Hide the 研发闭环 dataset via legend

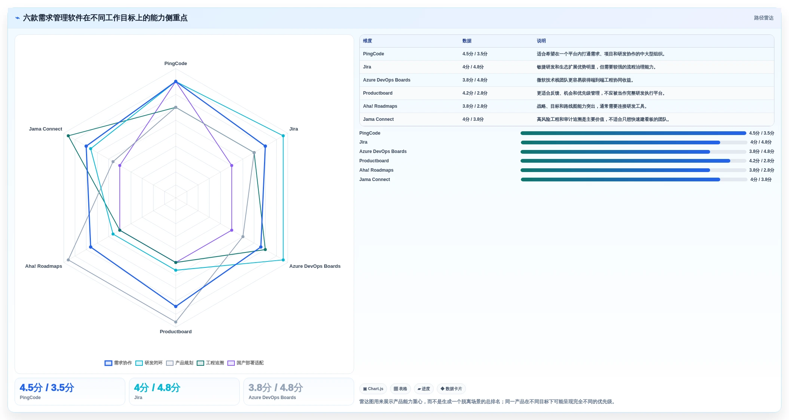click(x=149, y=363)
